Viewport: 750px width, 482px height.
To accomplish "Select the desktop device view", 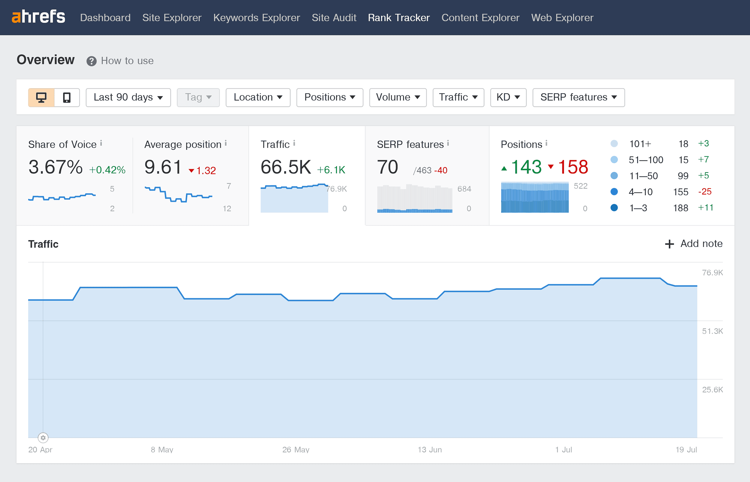I will pos(41,97).
